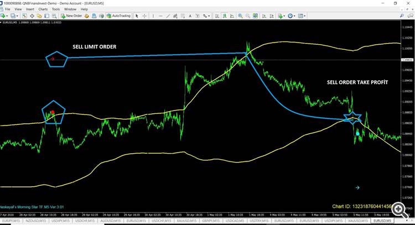The image size is (415, 225).
Task: Switch to the USDCAD,M5 chart tab
Action: point(235,221)
